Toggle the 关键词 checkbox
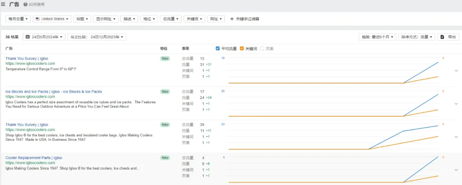The height and width of the screenshot is (185, 462). click(242, 49)
